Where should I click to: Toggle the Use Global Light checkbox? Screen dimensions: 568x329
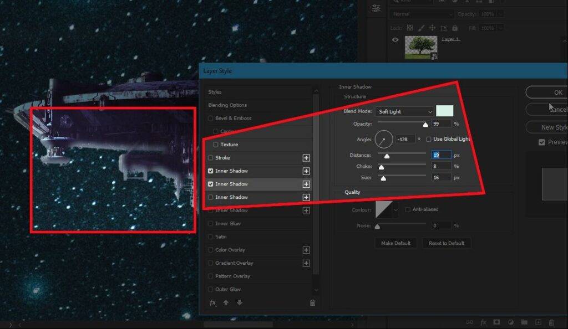429,139
